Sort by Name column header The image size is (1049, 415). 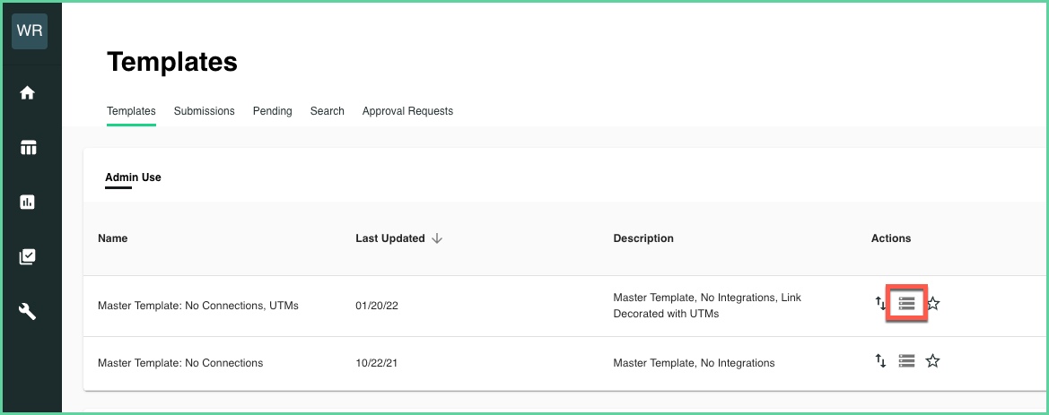pos(112,238)
